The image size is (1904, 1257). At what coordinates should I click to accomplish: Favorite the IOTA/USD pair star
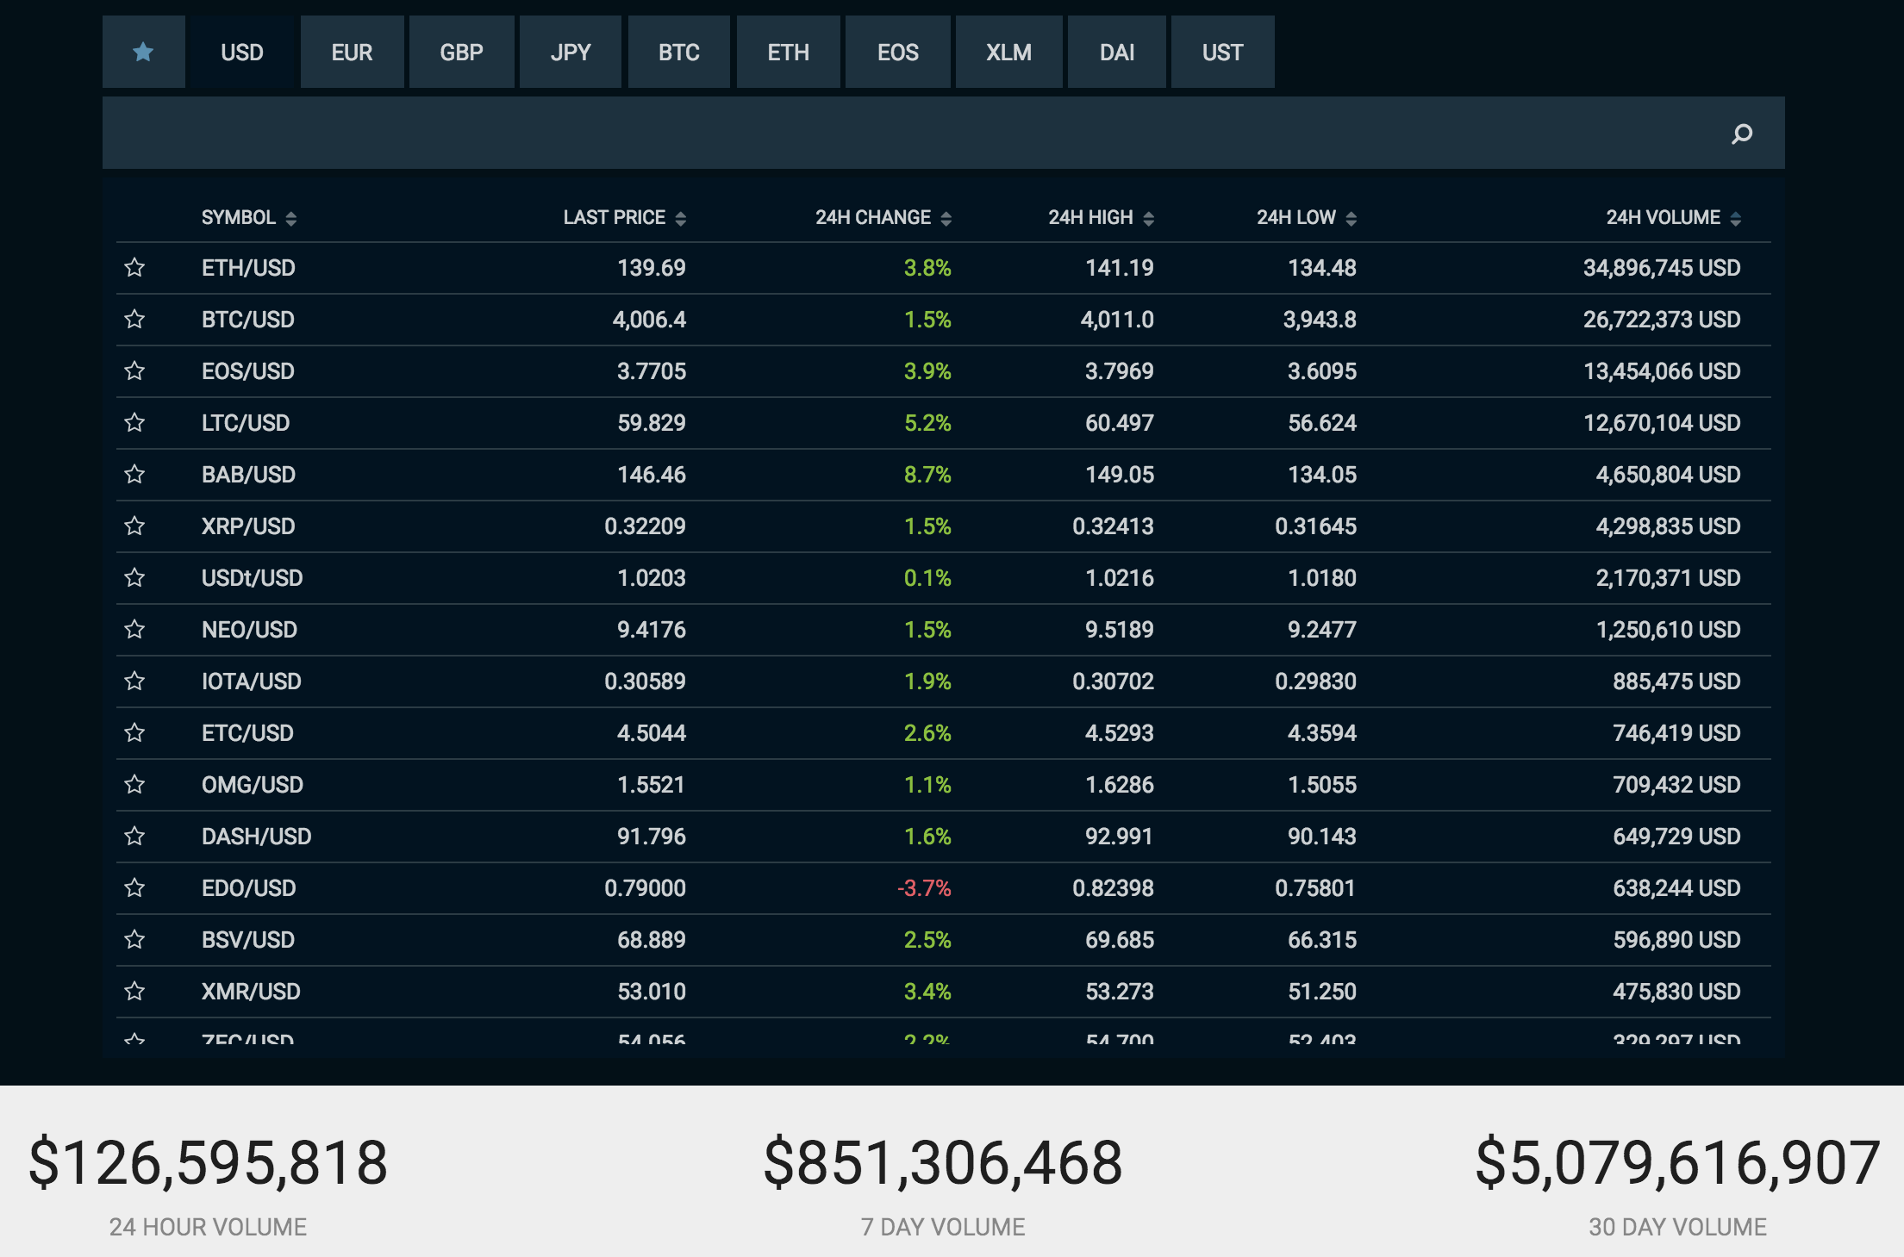pyautogui.click(x=134, y=681)
